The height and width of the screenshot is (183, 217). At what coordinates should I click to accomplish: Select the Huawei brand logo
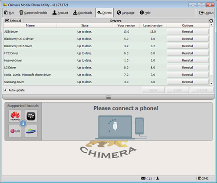(x=15, y=116)
